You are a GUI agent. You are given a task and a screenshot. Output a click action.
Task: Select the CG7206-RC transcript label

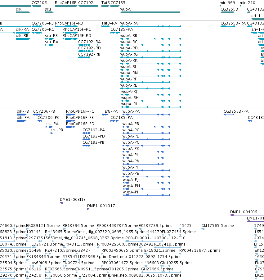pos(43,29)
